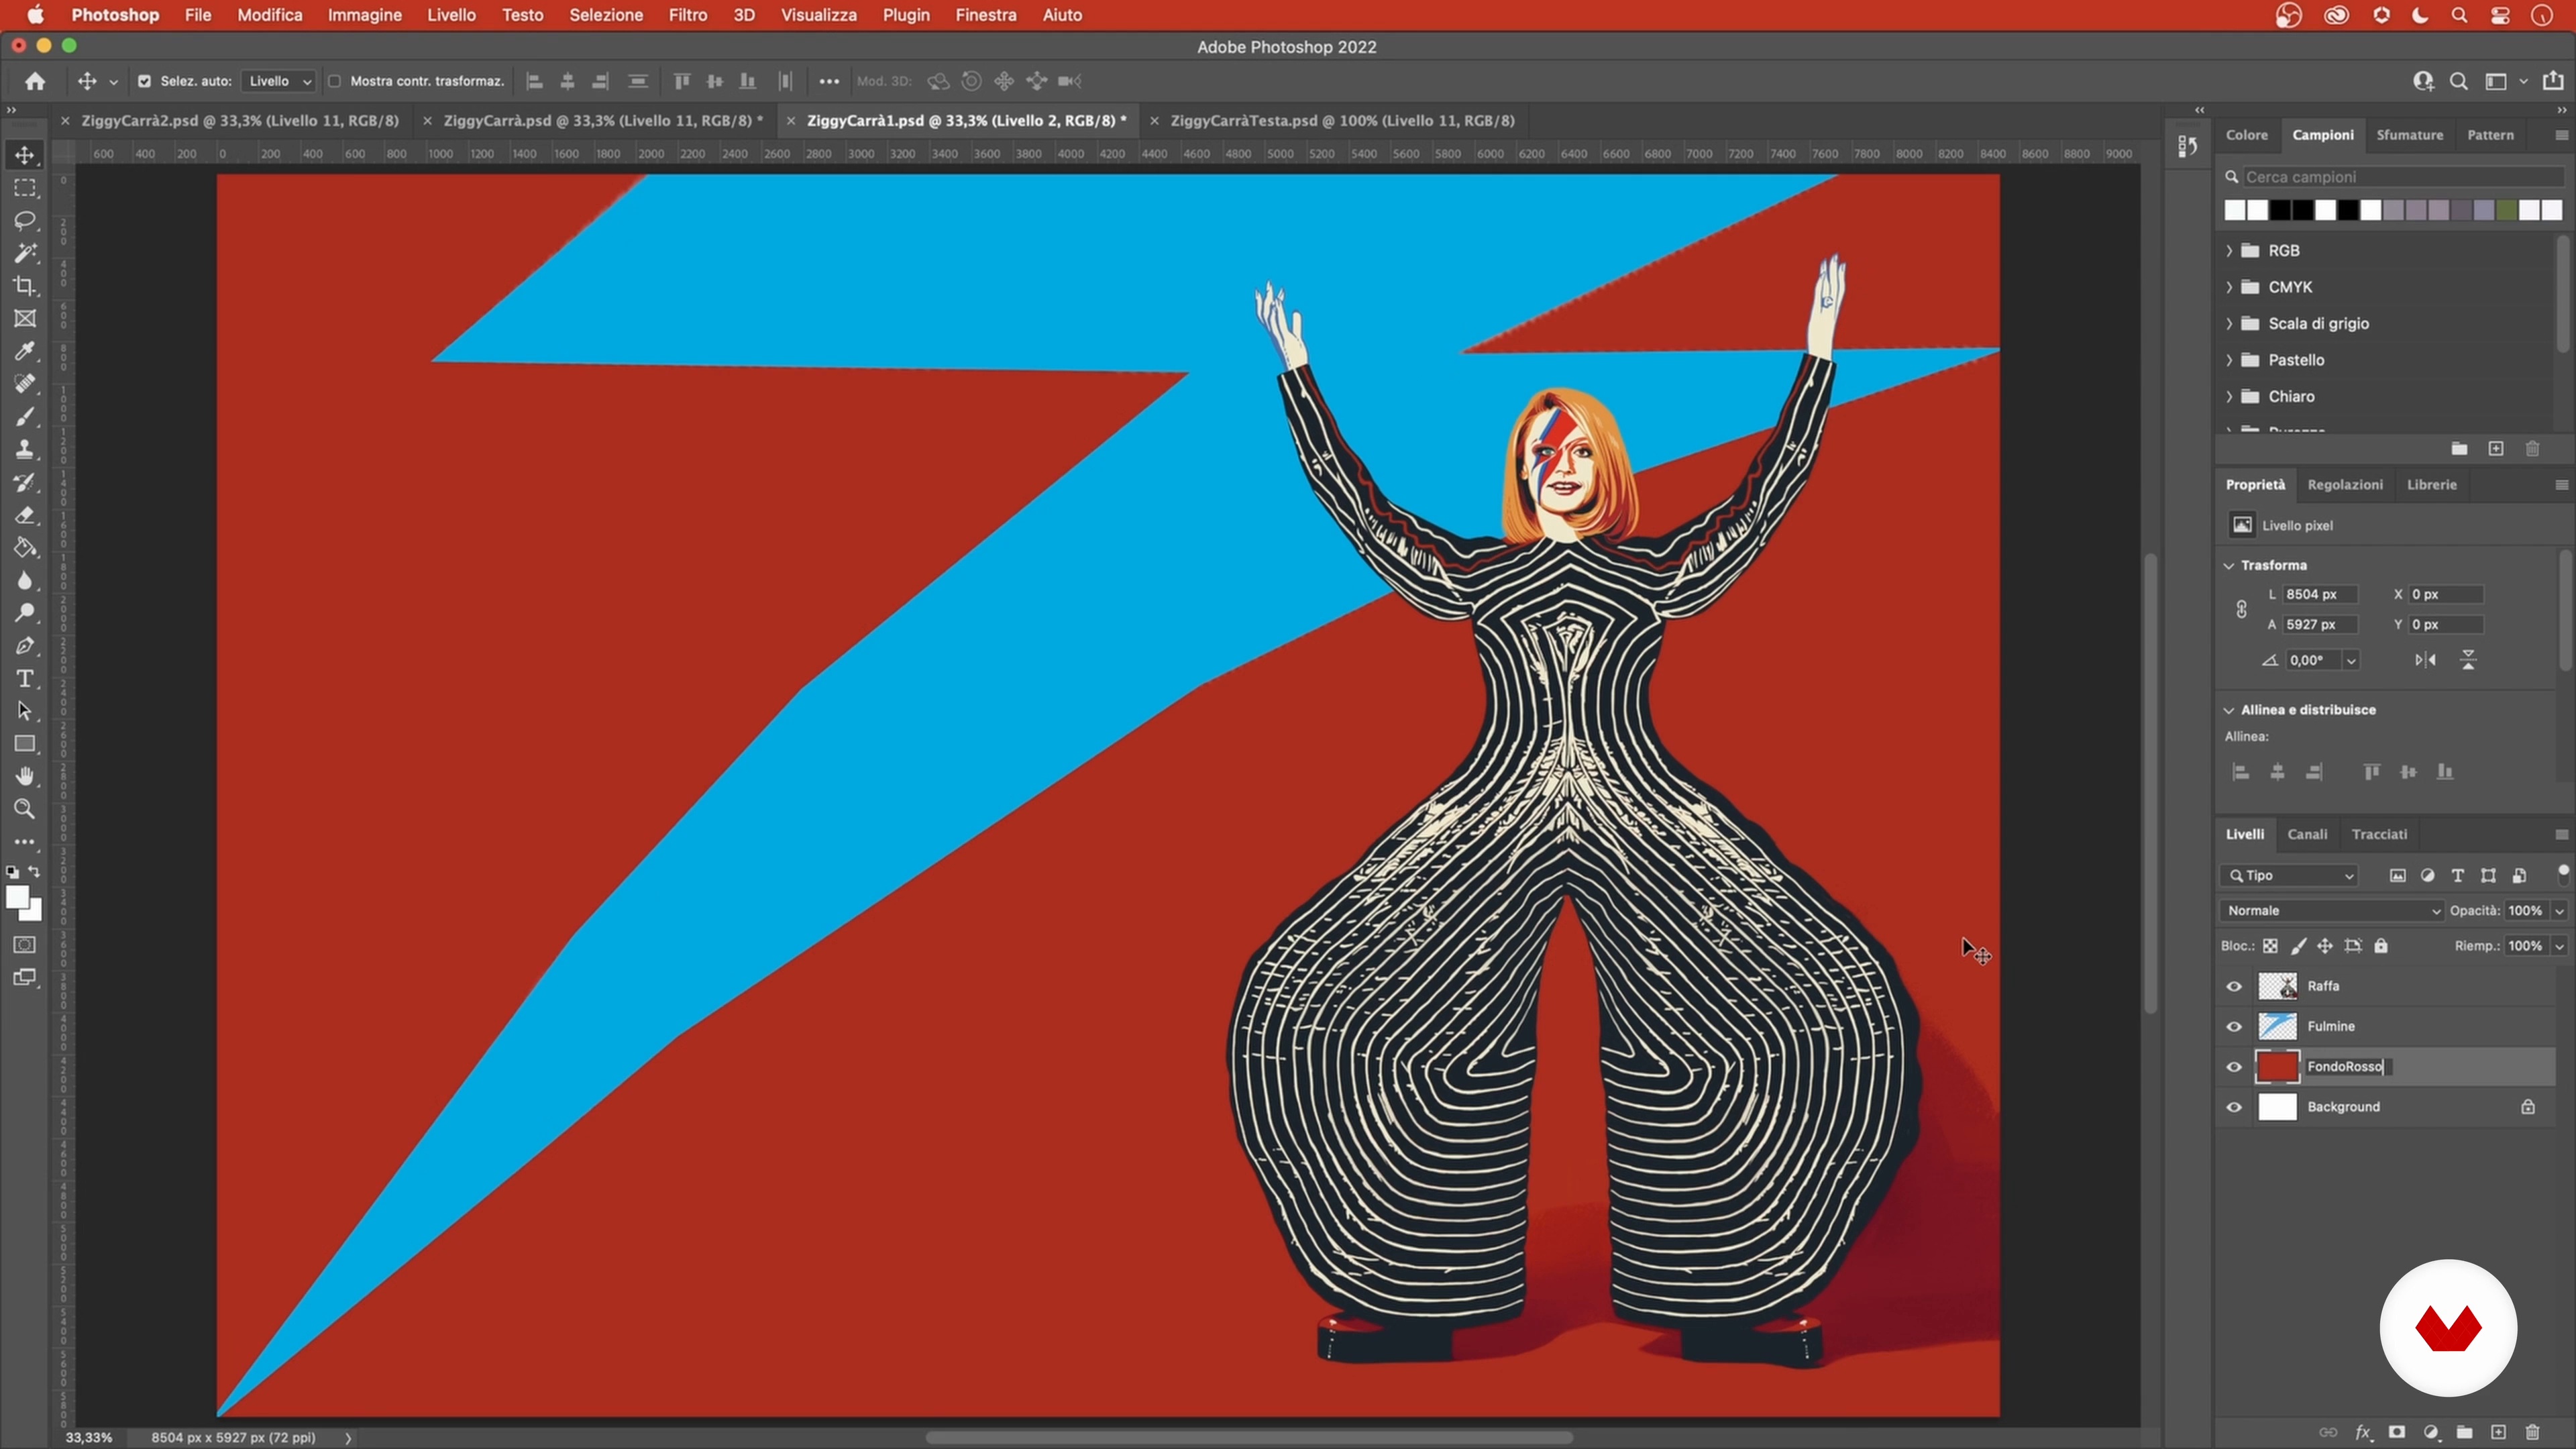Viewport: 2576px width, 1449px height.
Task: Select the Type tool
Action: [x=25, y=679]
